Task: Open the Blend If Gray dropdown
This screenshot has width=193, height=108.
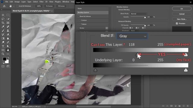Action: pyautogui.click(x=132, y=36)
